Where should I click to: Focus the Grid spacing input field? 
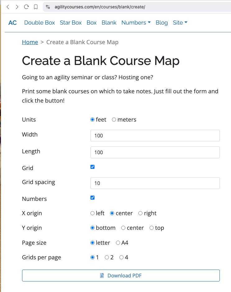pos(155,183)
